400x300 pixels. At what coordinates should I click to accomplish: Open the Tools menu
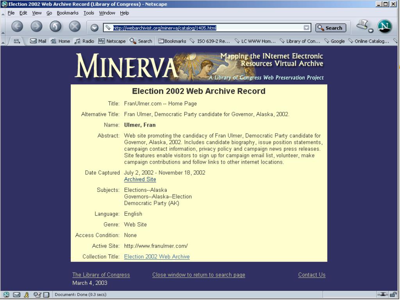89,13
